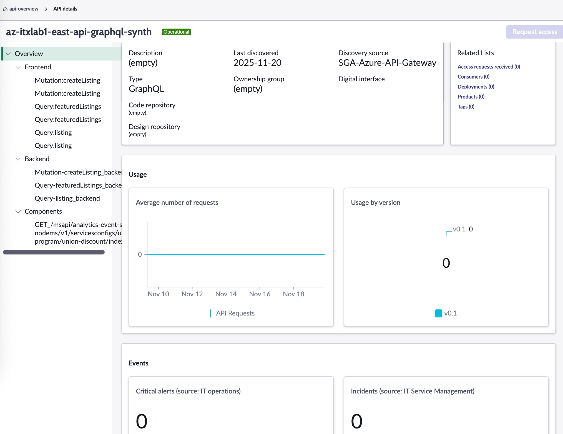This screenshot has height=434, width=563.
Task: Click the home icon in breadcrumb
Action: pyautogui.click(x=5, y=9)
